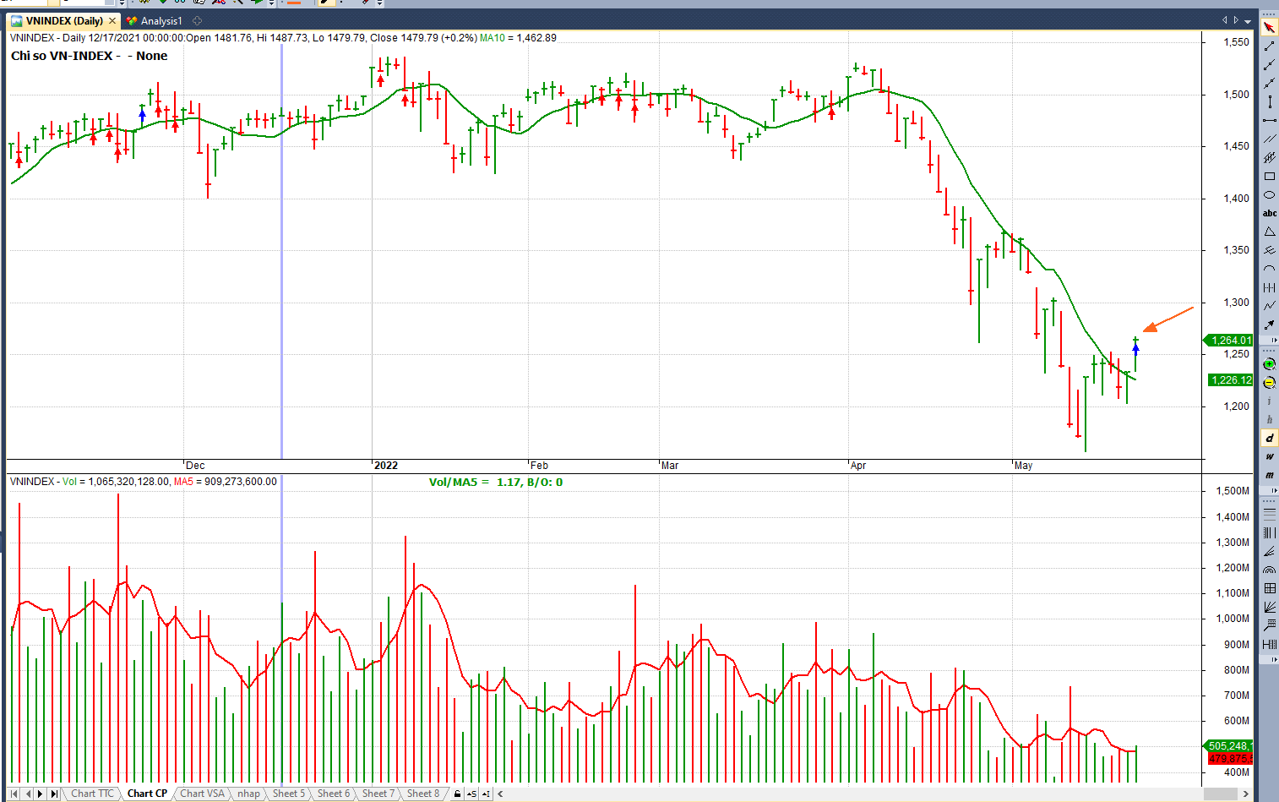Open the VNINDEX (Daily) tab
This screenshot has height=802, width=1279.
[x=63, y=21]
